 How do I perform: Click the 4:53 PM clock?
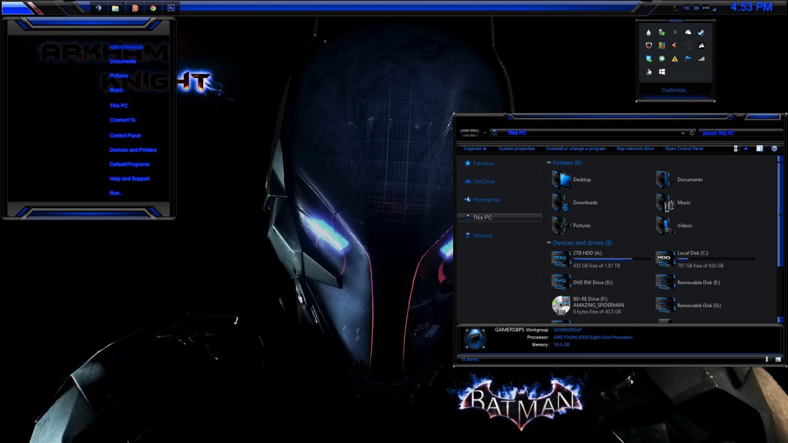tap(751, 7)
